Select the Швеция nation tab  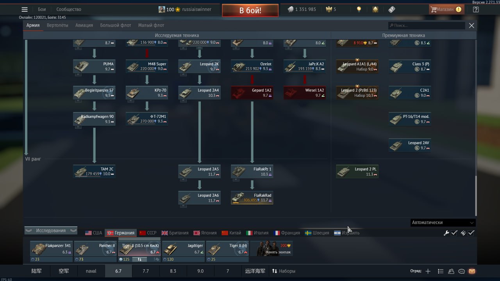(317, 233)
